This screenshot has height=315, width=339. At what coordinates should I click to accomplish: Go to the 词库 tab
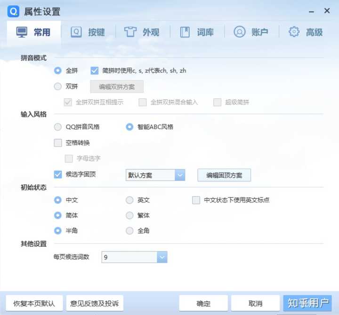point(197,32)
